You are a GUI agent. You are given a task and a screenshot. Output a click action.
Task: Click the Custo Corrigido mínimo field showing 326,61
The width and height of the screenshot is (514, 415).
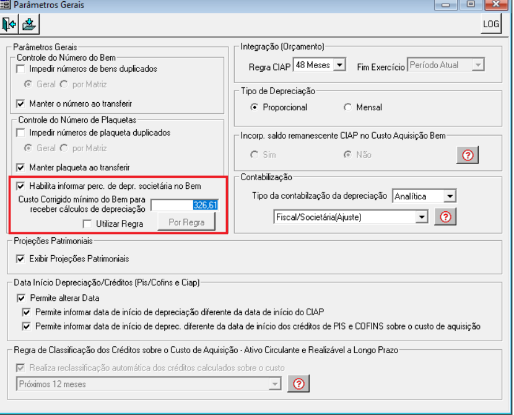tap(185, 205)
